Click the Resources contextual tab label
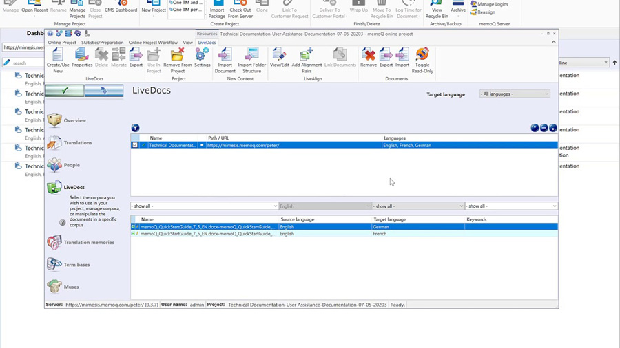 coord(207,34)
